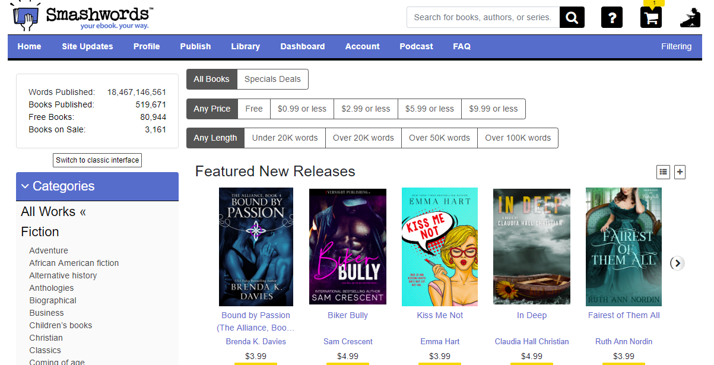Click the search magnifying glass icon
The height and width of the screenshot is (365, 714).
pyautogui.click(x=572, y=17)
